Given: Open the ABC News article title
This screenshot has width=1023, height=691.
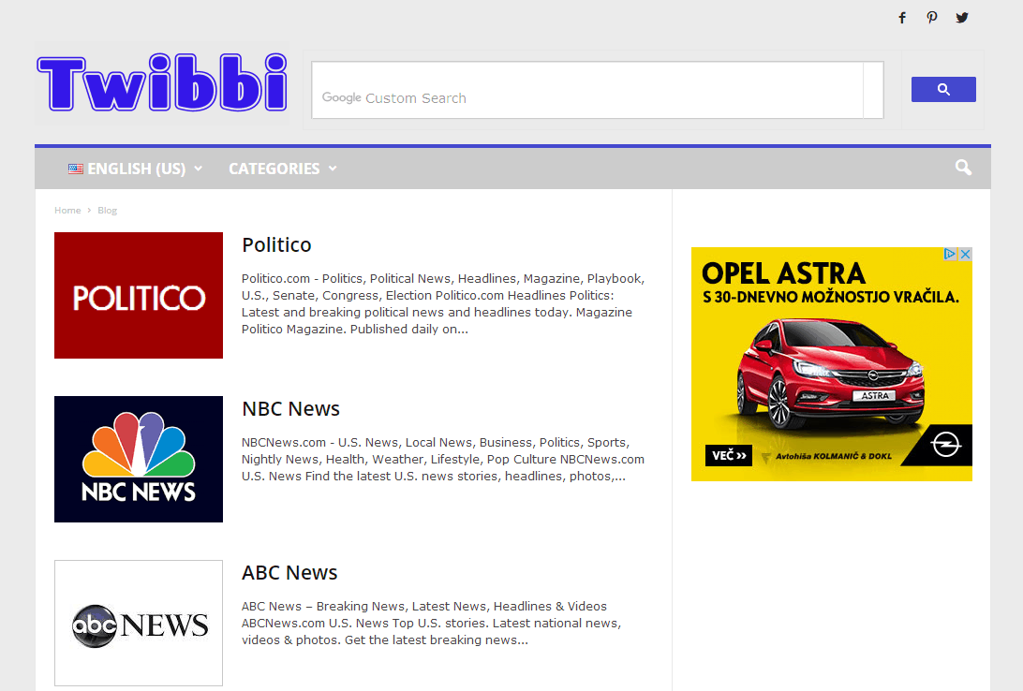Looking at the screenshot, I should click(289, 572).
